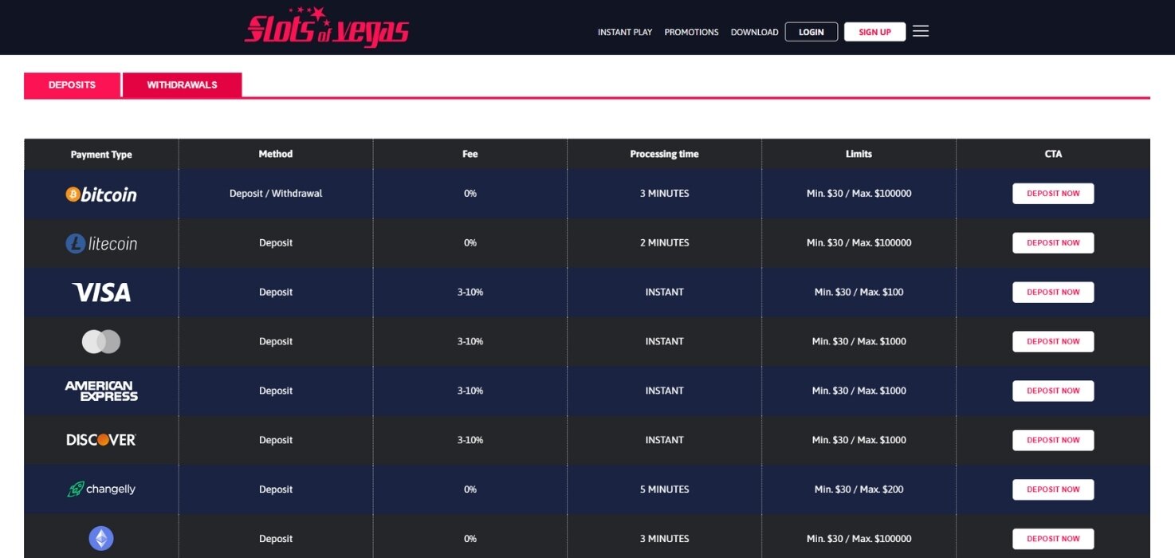
Task: Click the Processing time column header
Action: point(664,154)
